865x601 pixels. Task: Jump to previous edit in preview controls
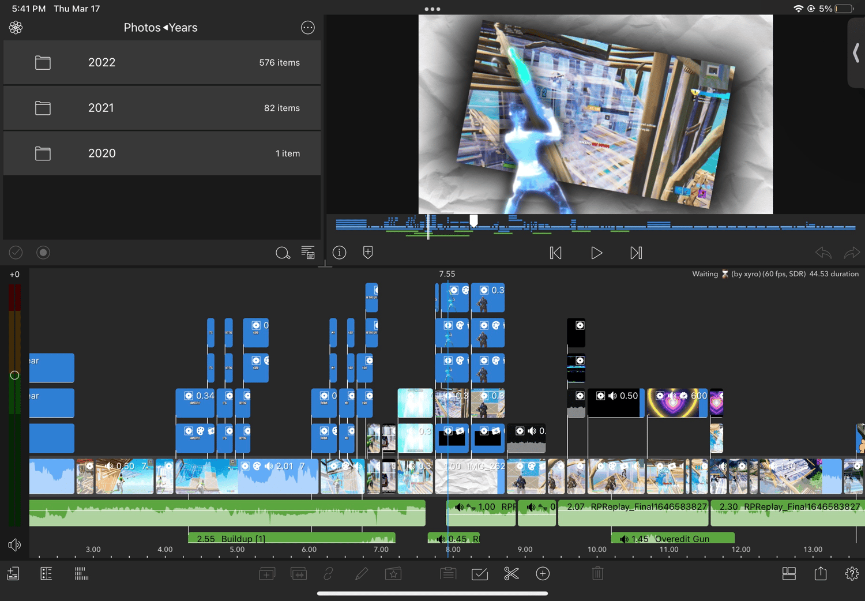click(556, 253)
